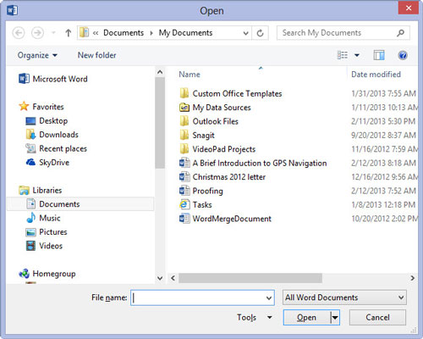Open the Music library
The image size is (423, 339).
(43, 218)
